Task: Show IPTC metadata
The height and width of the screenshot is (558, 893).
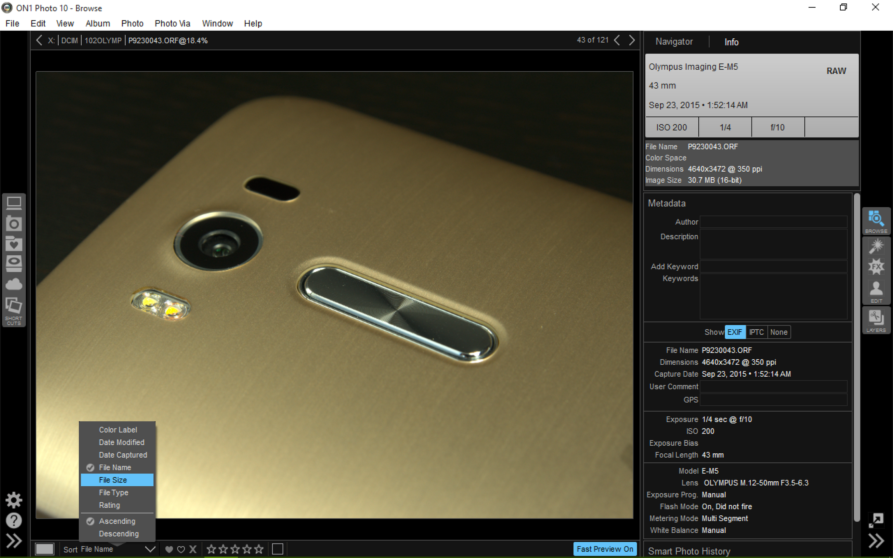Action: point(756,332)
